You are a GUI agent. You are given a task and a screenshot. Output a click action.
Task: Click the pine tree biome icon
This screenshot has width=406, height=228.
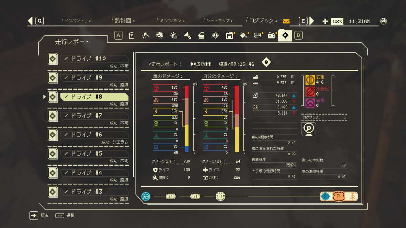click(x=352, y=196)
